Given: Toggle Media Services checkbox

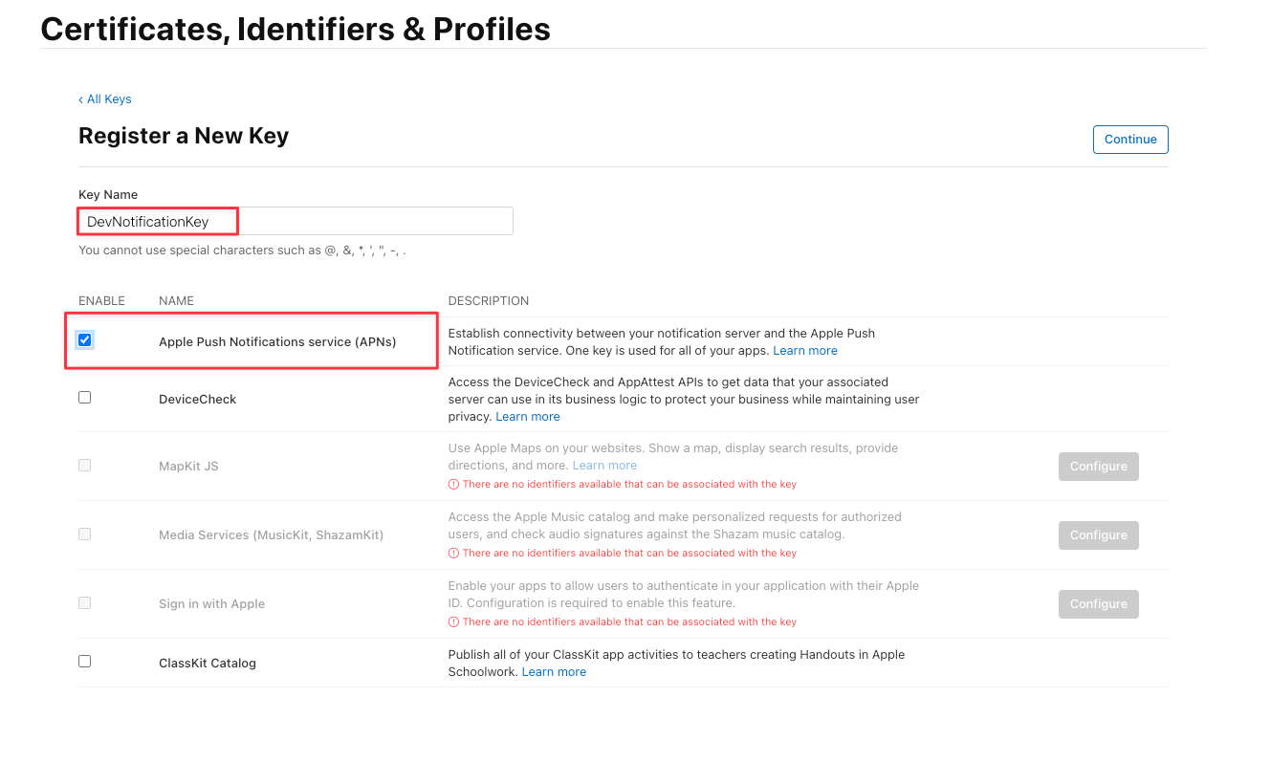Looking at the screenshot, I should point(85,534).
